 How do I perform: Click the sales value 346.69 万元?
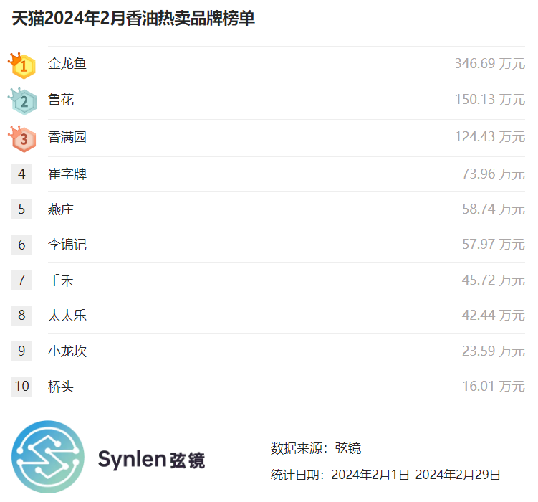coord(489,64)
